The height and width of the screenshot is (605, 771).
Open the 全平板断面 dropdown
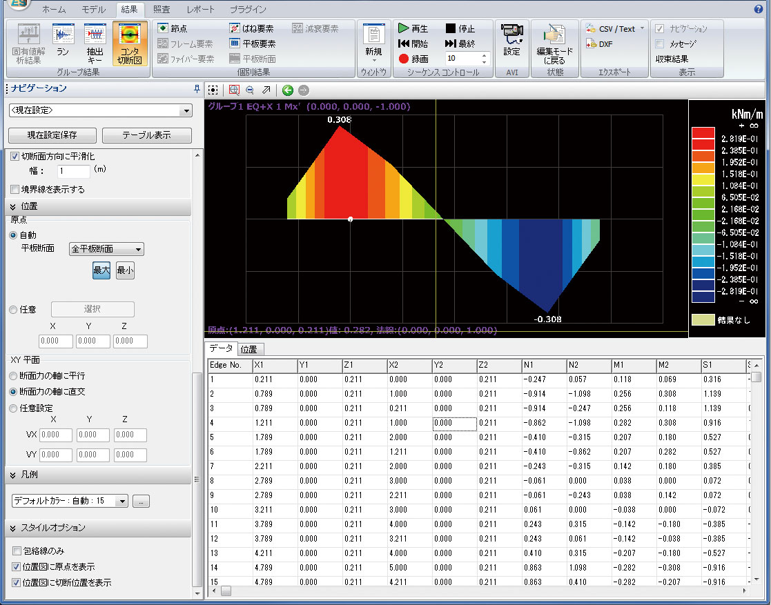[x=107, y=249]
